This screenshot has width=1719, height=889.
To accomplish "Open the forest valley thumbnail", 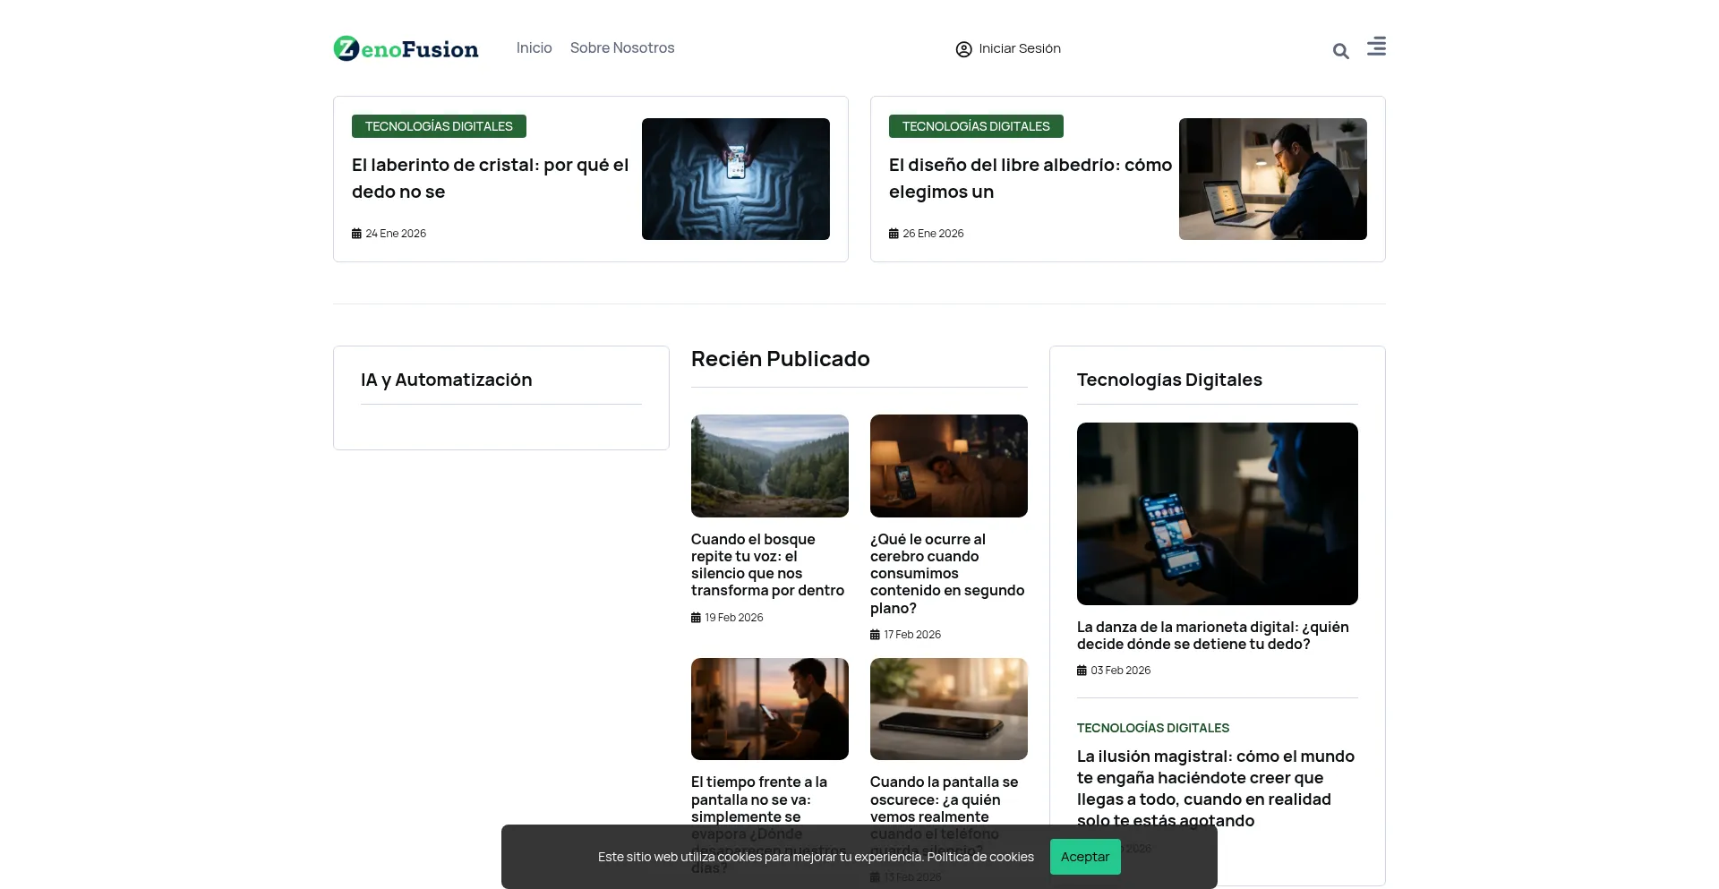I will [770, 466].
